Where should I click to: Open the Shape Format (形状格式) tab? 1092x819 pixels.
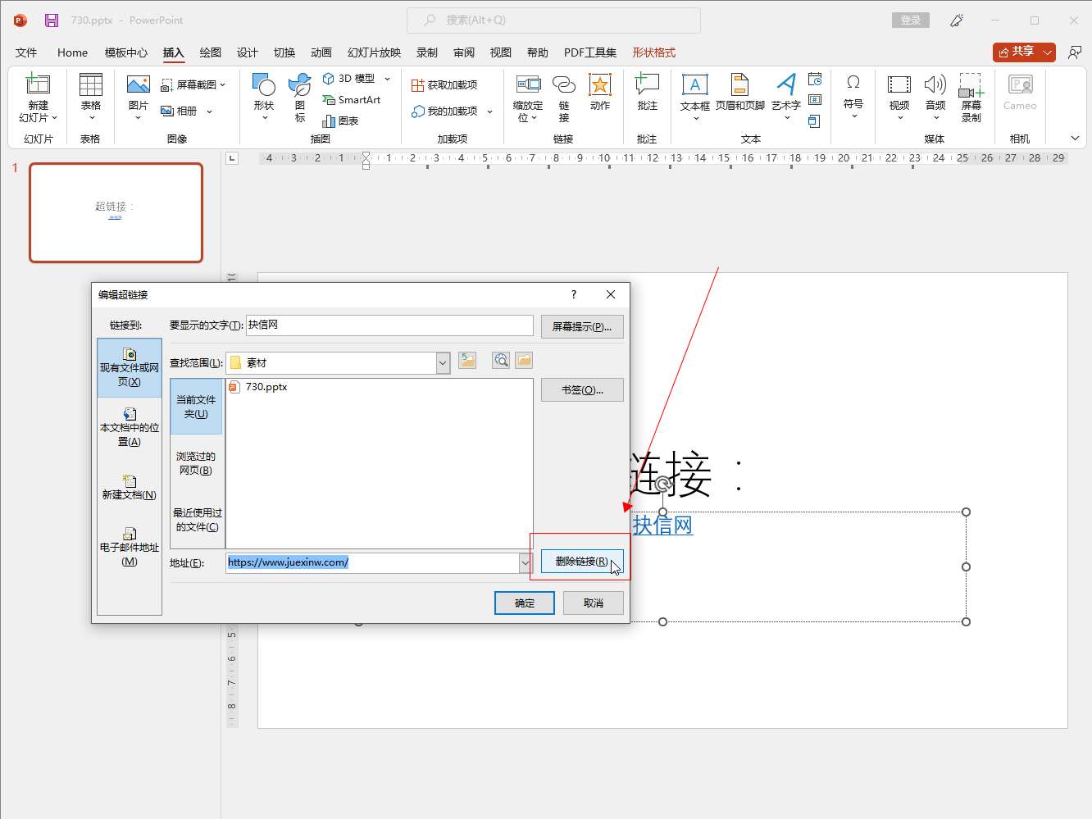coord(653,52)
